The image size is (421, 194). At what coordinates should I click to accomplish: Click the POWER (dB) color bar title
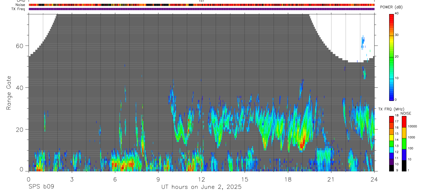pos(391,7)
